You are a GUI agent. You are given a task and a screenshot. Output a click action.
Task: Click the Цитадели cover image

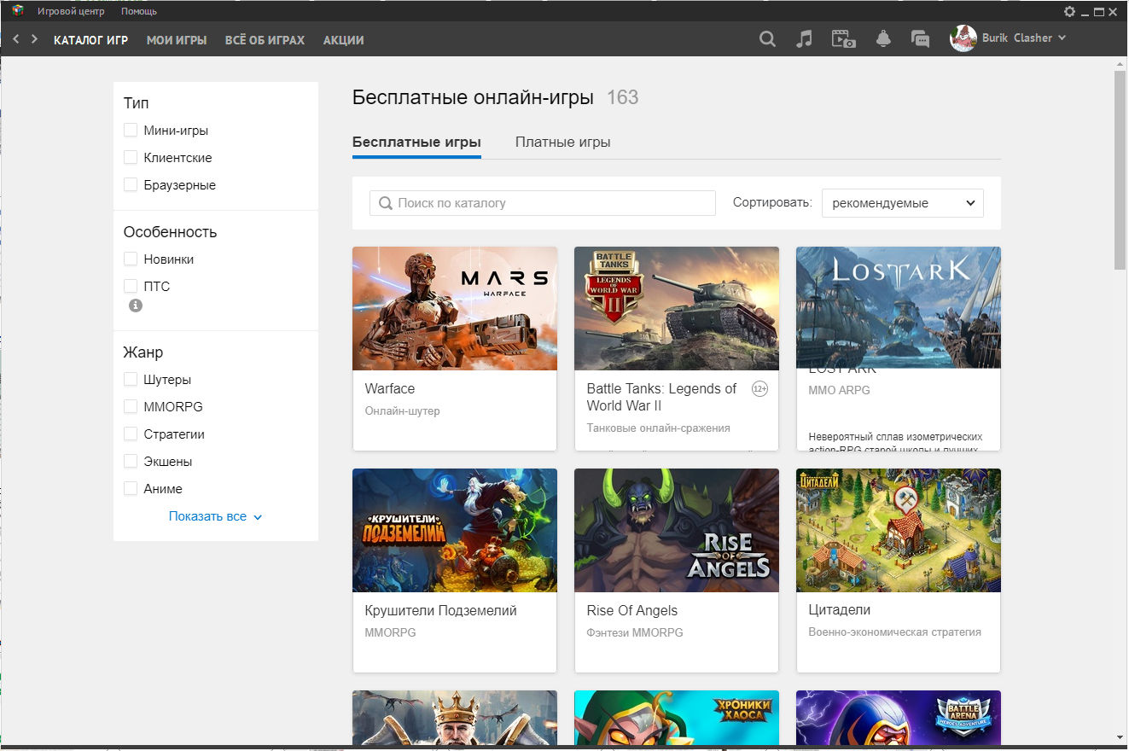[899, 530]
